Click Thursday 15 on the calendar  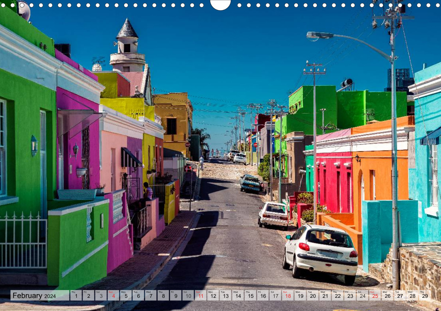pos(251,296)
